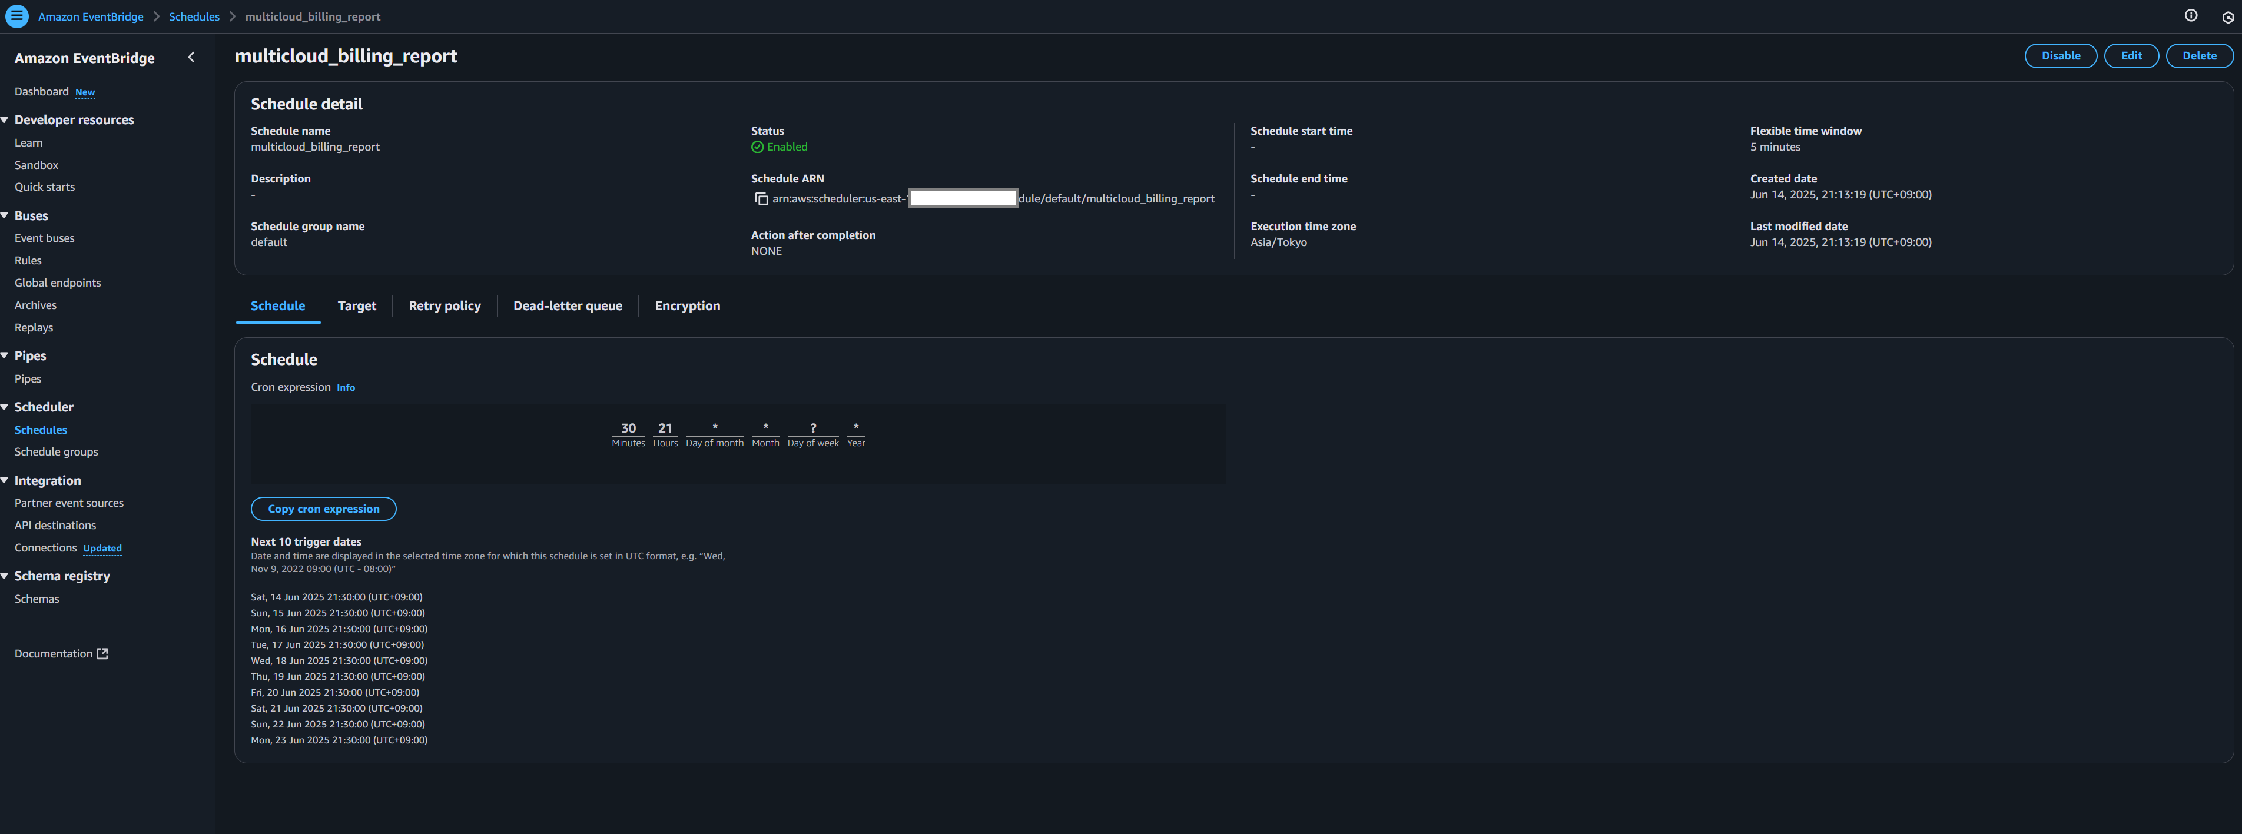Viewport: 2242px width, 834px height.
Task: Open Rules in the sidebar
Action: [28, 261]
